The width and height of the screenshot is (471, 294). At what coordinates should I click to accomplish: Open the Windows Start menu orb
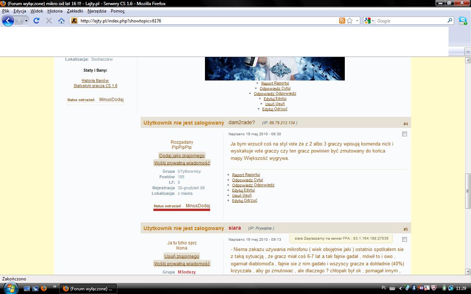click(x=10, y=288)
